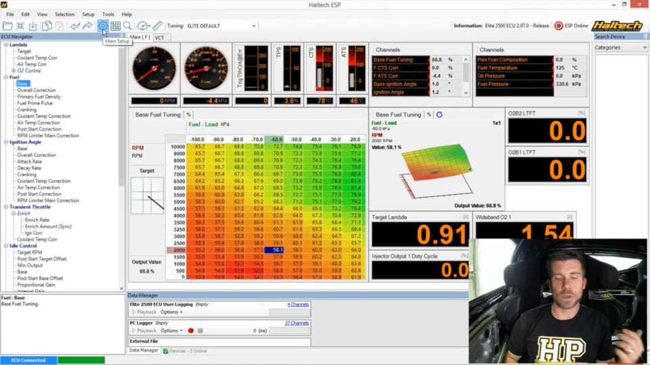
Task: Click the O2B2 LTFT corner icon
Action: click(x=582, y=113)
